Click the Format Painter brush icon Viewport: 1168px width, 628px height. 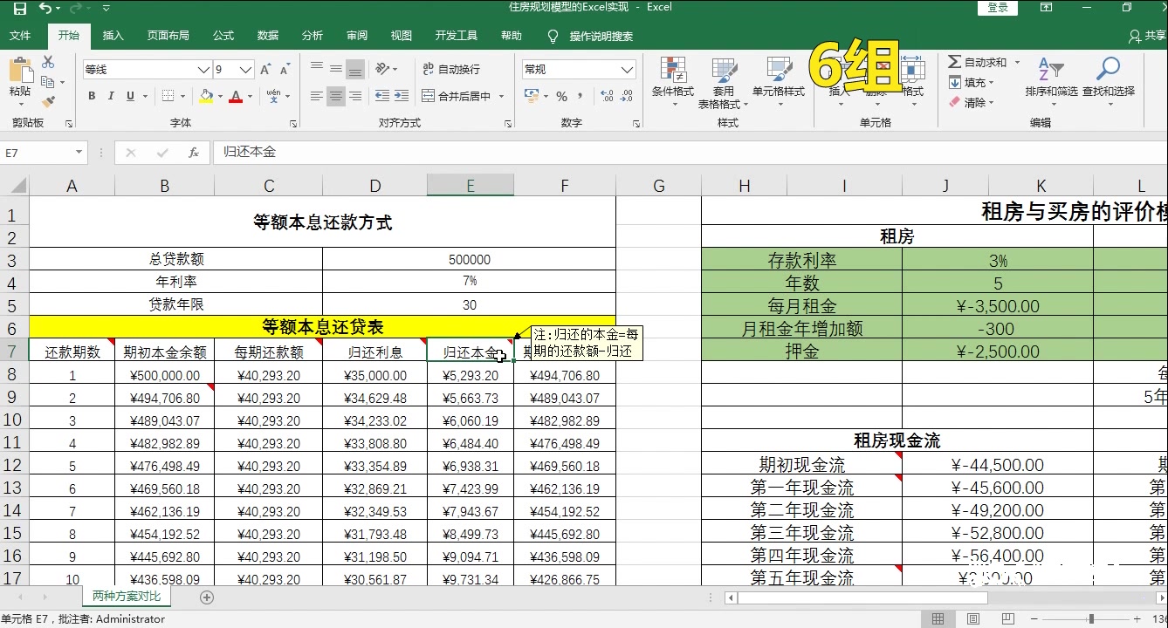click(x=48, y=100)
